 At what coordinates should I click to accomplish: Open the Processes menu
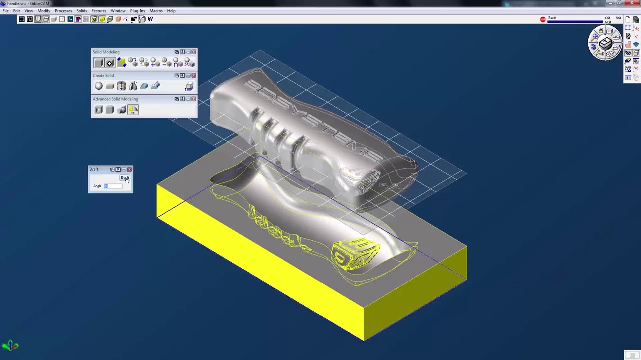pos(63,11)
